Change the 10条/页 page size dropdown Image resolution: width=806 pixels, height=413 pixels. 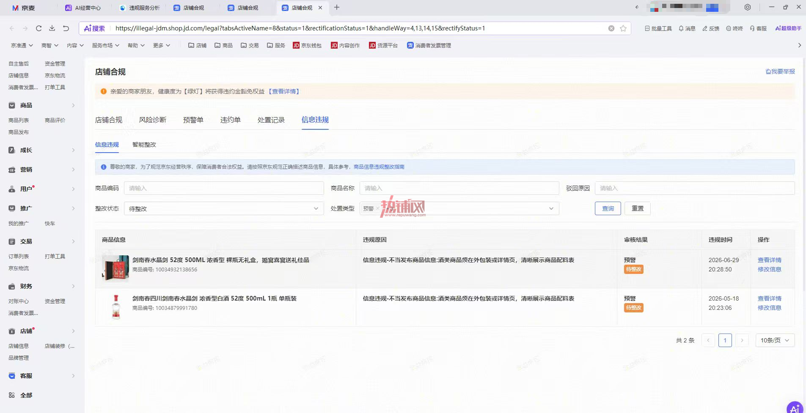[x=775, y=340]
